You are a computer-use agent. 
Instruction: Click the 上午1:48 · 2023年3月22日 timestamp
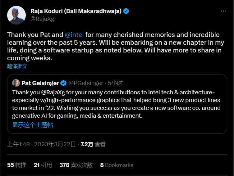pyautogui.click(x=41, y=144)
